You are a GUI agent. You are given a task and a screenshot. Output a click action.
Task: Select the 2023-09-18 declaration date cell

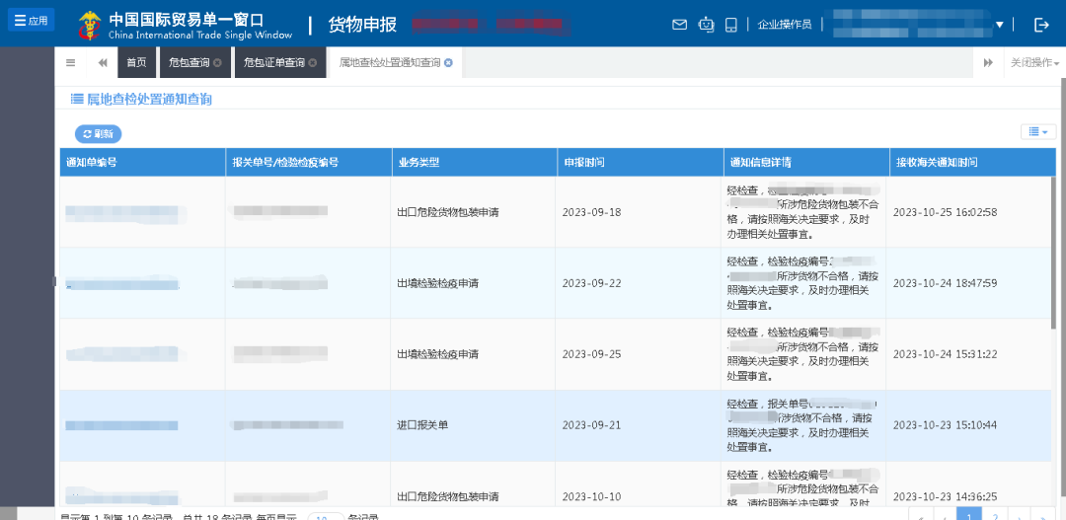[591, 212]
